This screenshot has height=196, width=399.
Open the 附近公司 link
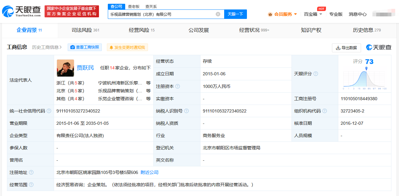[150, 172]
